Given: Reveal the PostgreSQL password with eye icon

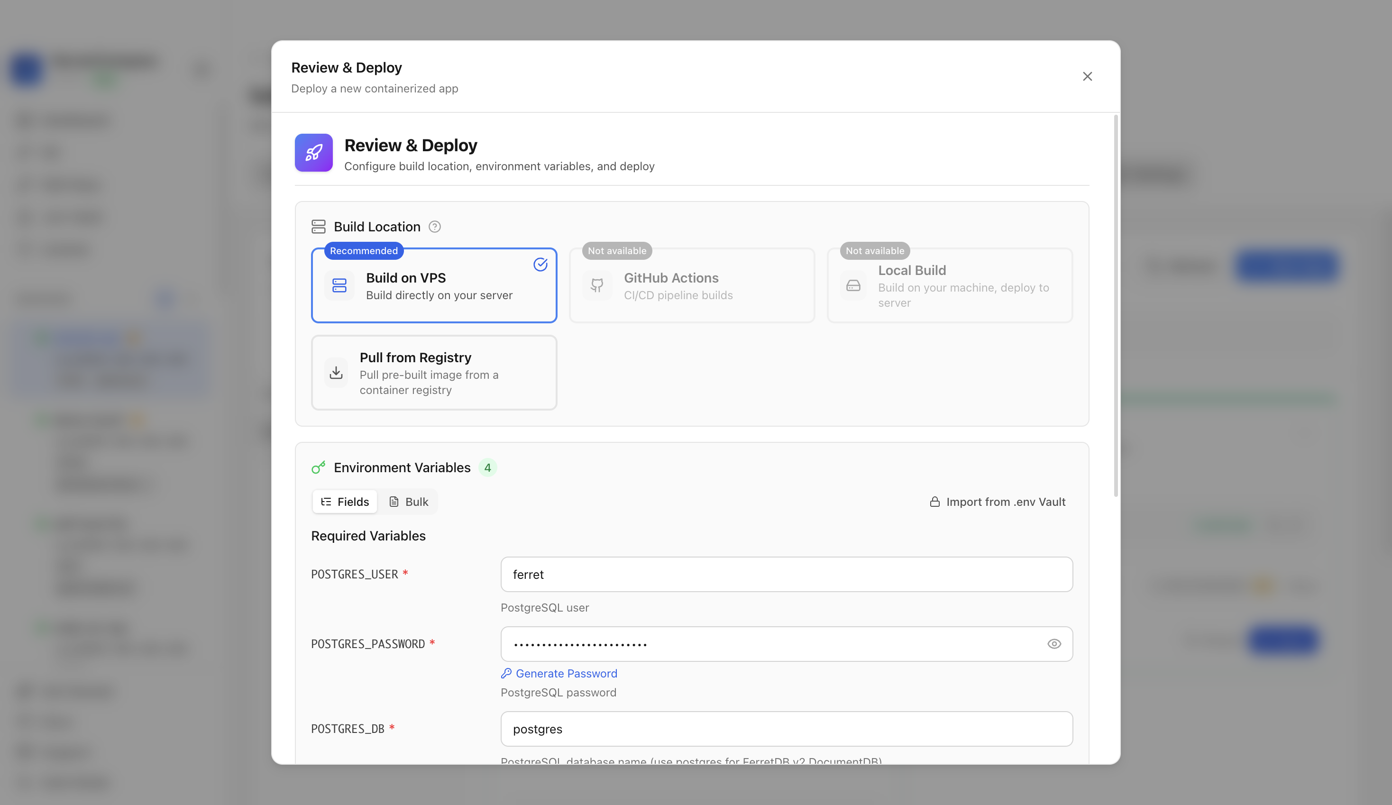Looking at the screenshot, I should pos(1054,644).
